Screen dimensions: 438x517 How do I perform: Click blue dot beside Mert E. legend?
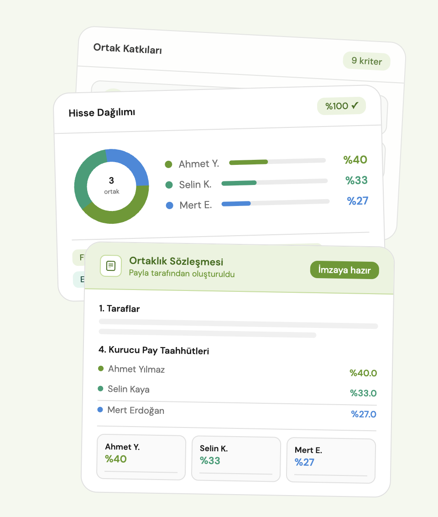coord(170,206)
